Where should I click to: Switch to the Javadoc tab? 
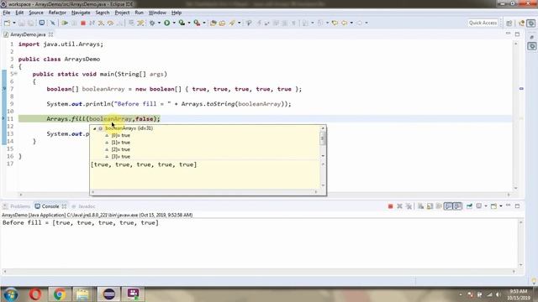[83, 206]
